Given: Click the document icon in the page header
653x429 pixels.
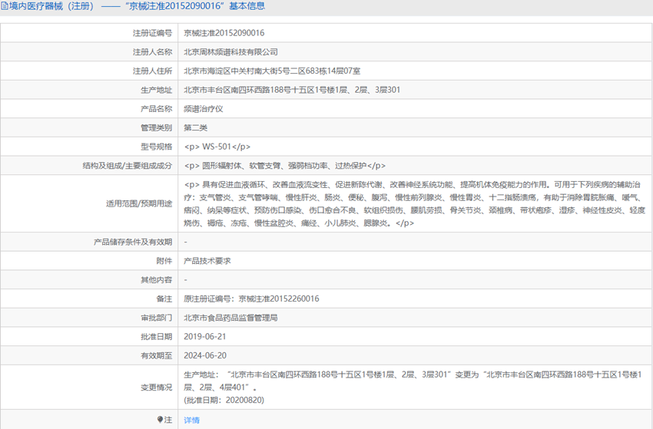Looking at the screenshot, I should 5,6.
